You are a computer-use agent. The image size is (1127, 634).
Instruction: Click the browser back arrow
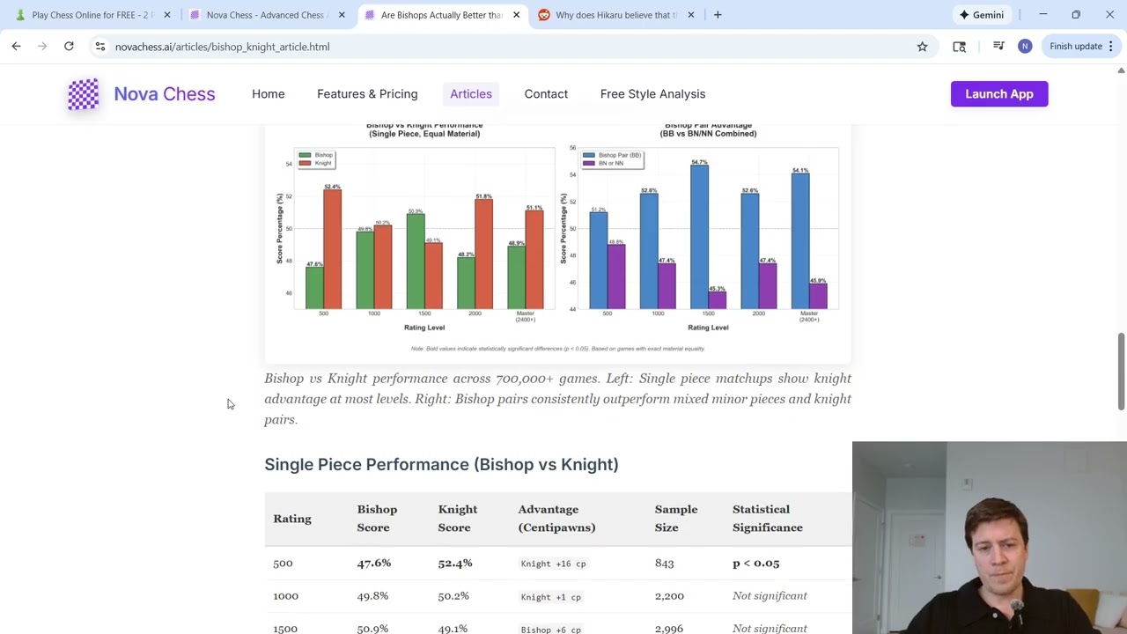16,46
